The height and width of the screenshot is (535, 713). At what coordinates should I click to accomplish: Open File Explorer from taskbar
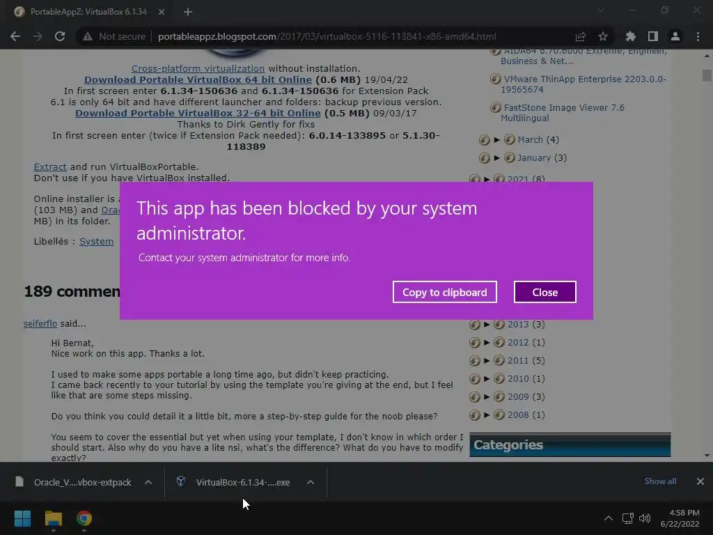(53, 518)
